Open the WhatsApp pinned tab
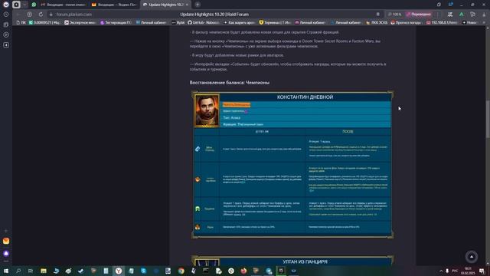This screenshot has height=276, width=490. pyautogui.click(x=34, y=5)
